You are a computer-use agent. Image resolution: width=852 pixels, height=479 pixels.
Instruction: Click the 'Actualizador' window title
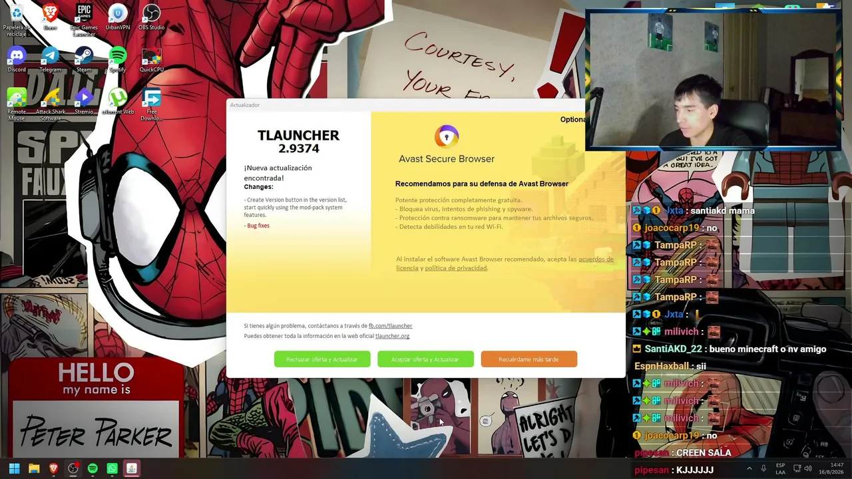[245, 105]
